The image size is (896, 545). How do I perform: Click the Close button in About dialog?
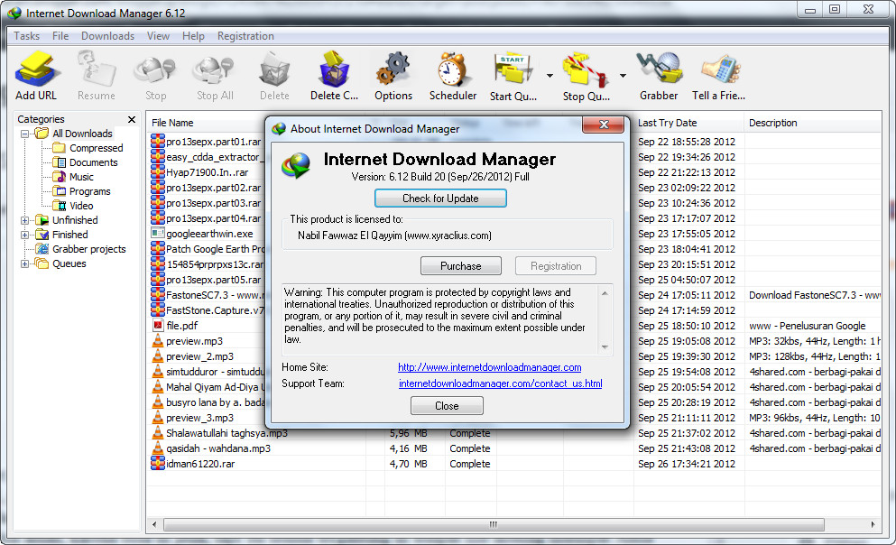click(447, 406)
